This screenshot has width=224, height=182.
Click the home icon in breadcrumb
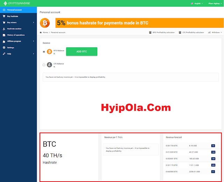pos(41,33)
